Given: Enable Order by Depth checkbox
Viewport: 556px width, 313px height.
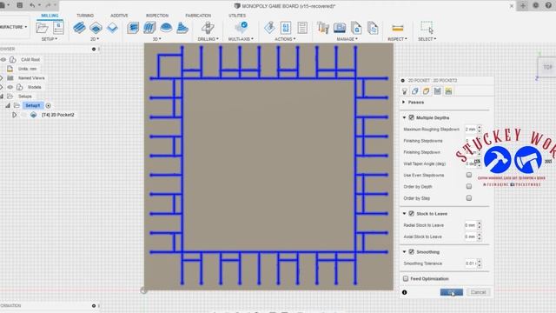Looking at the screenshot, I should coord(469,186).
